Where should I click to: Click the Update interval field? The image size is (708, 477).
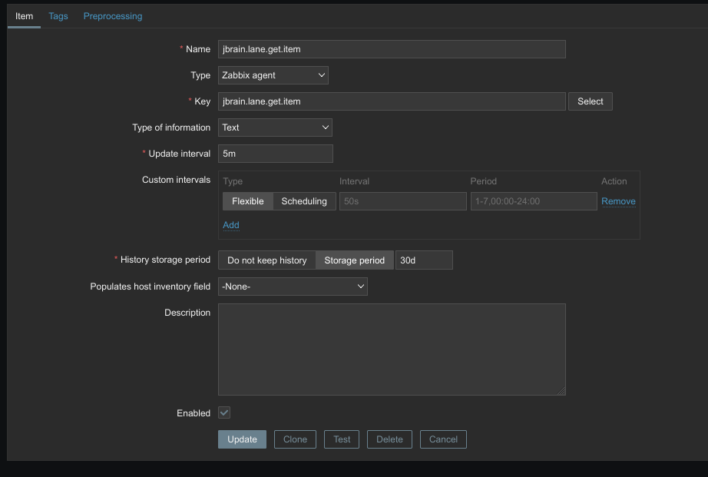pyautogui.click(x=275, y=154)
